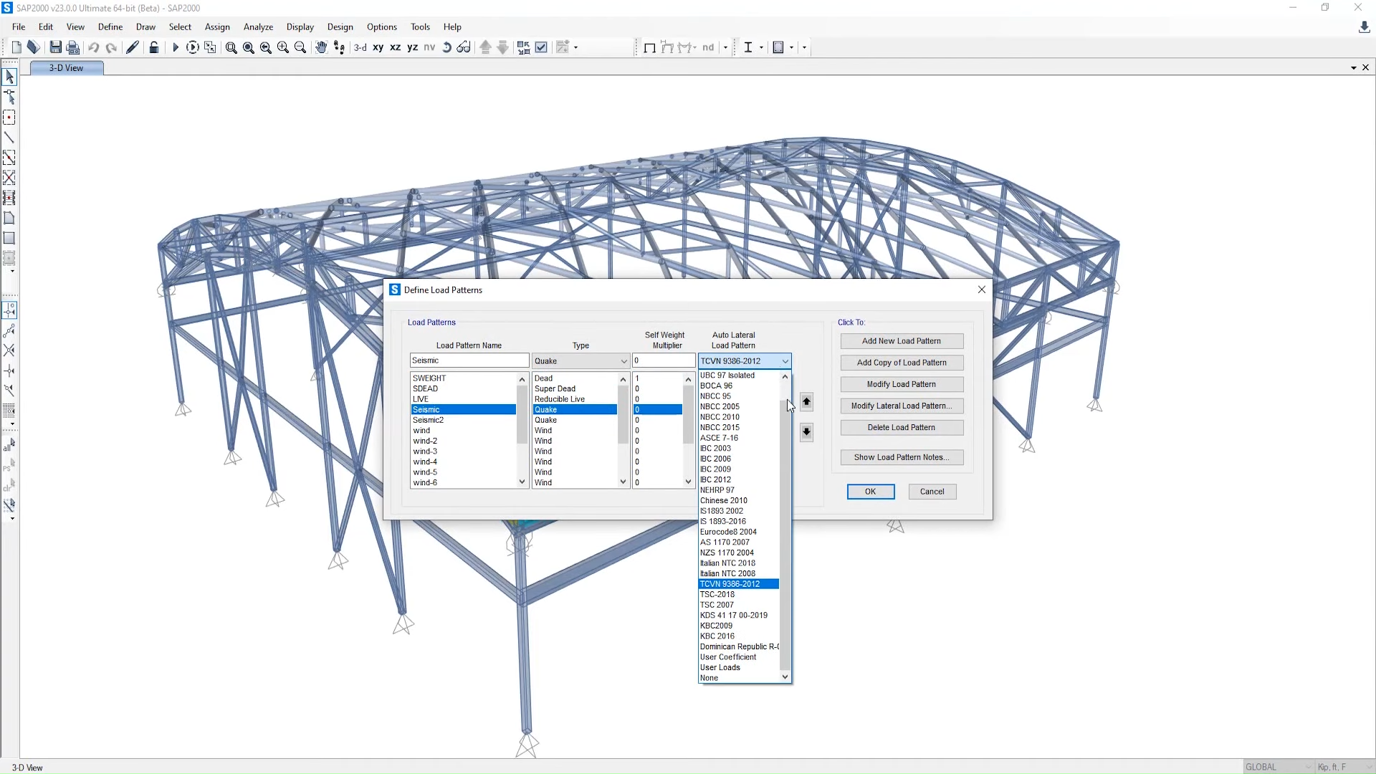Click Modify Lateral Load Pattern button

coord(902,406)
